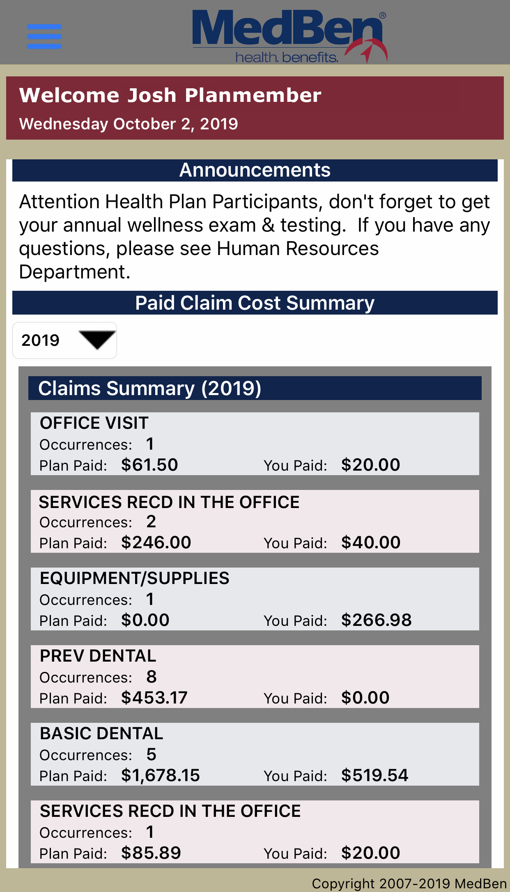Viewport: 510px width, 892px height.
Task: Open SERVICES RECD IN THE OFFICE with 2 occurrences
Action: click(x=255, y=521)
